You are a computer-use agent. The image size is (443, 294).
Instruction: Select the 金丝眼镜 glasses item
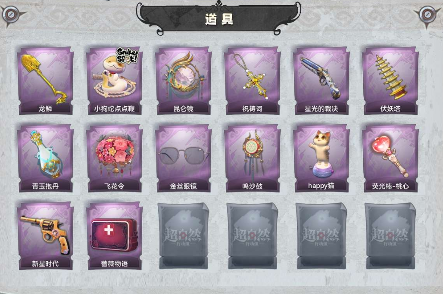(183, 158)
